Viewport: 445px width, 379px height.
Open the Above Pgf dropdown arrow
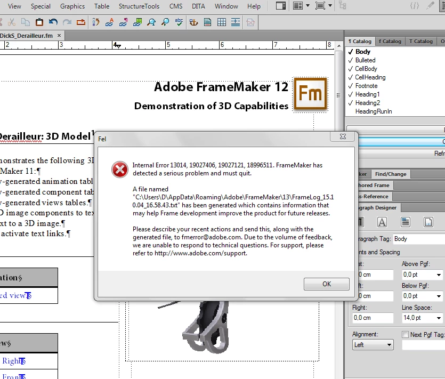439,275
